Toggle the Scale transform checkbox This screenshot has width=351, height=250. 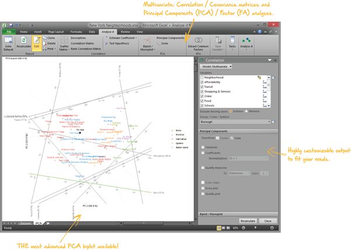pyautogui.click(x=232, y=138)
